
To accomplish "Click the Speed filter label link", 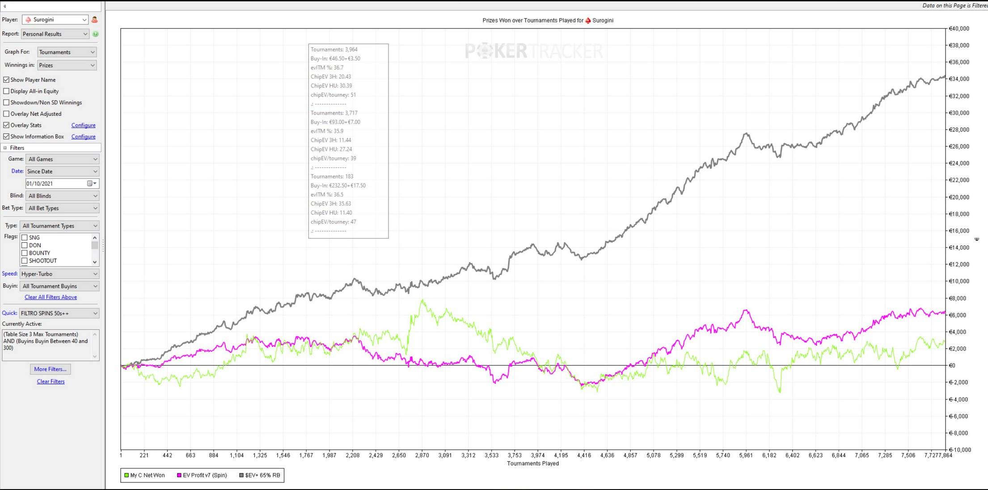I will [10, 274].
